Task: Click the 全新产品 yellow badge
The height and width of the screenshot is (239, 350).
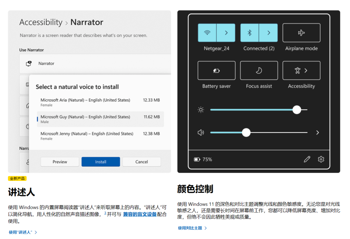Action: click(17, 179)
